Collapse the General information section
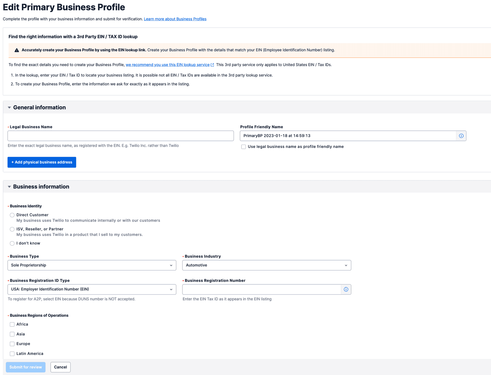The image size is (491, 375). click(x=10, y=107)
